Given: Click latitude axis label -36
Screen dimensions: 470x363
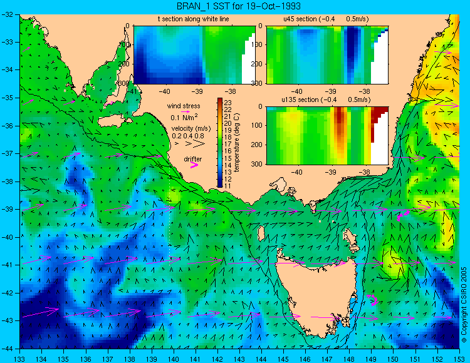Looking at the screenshot, I should tap(8, 126).
